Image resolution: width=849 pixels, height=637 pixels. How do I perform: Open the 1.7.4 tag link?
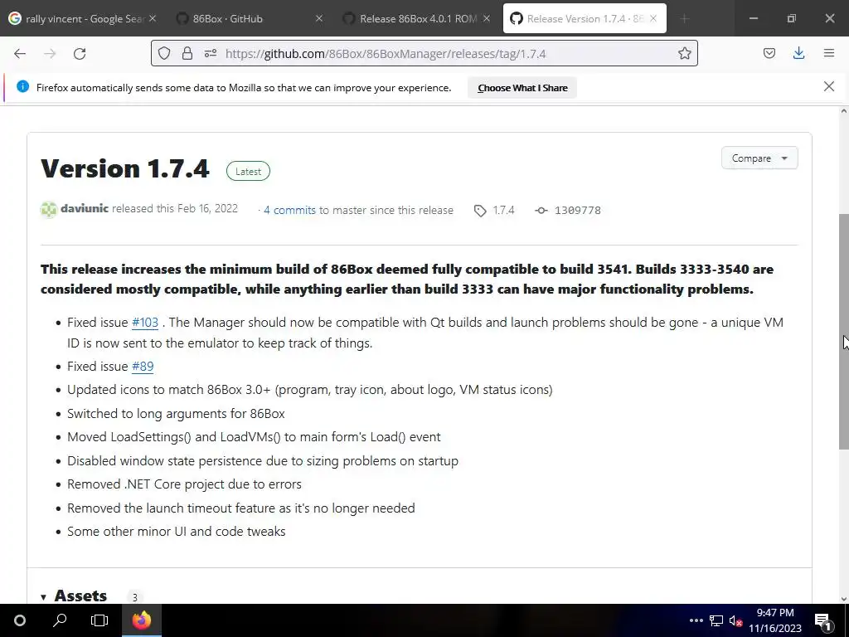point(494,210)
